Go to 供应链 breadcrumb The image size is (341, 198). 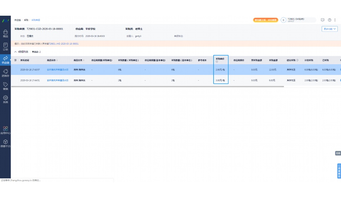pyautogui.click(x=17, y=20)
